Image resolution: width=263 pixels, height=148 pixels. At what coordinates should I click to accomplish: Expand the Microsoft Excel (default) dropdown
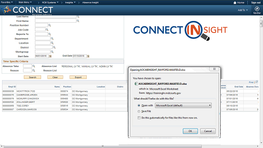click(183, 105)
